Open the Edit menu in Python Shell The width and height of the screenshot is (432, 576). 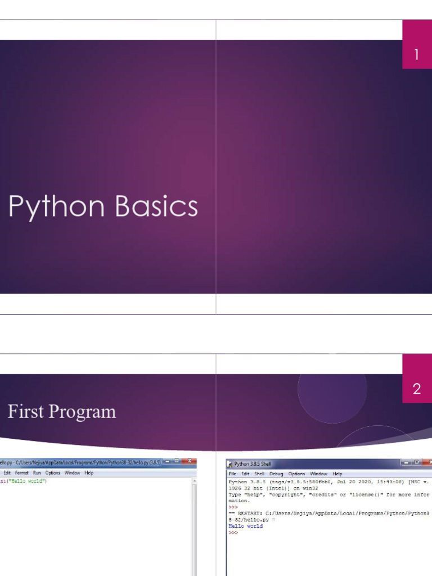click(x=245, y=474)
